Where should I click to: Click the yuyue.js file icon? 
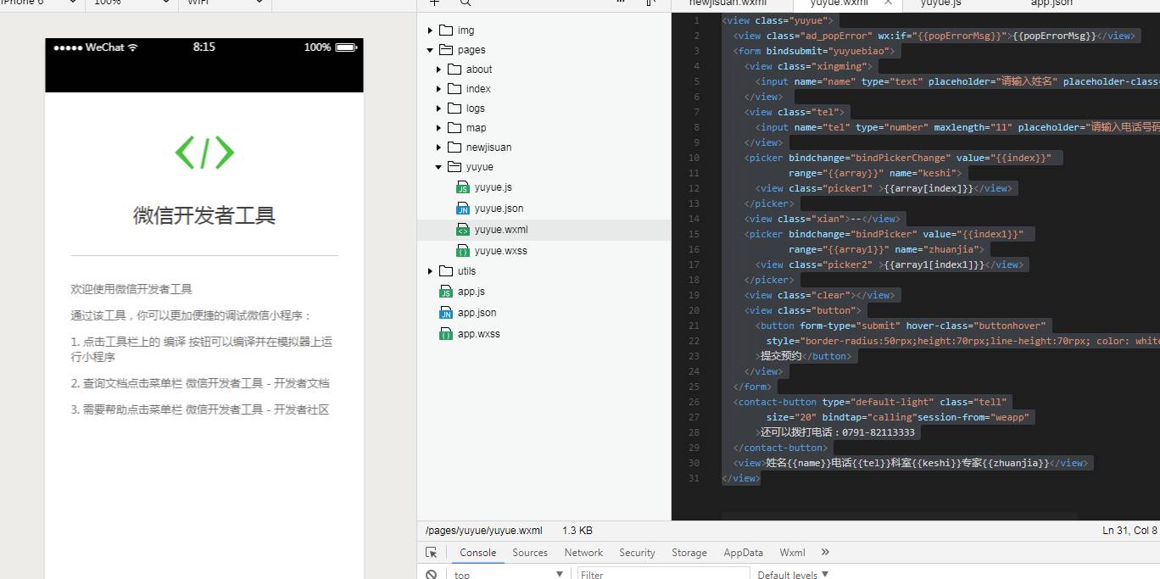pos(462,187)
